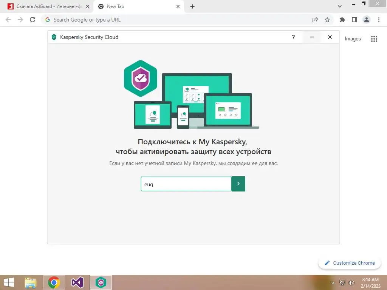Go forward with Chrome forward arrow
Screen dimensions: 387x290
pos(20,20)
